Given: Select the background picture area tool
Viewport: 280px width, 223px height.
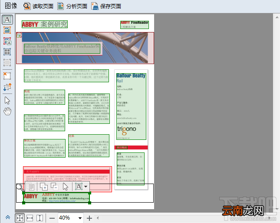Looking at the screenshot, I should [7, 41].
